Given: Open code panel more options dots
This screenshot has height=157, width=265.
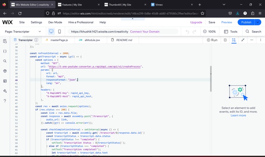Looking at the screenshot, I should click(260, 40).
